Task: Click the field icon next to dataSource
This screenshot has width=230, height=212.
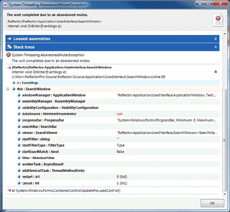Action: click(x=19, y=114)
